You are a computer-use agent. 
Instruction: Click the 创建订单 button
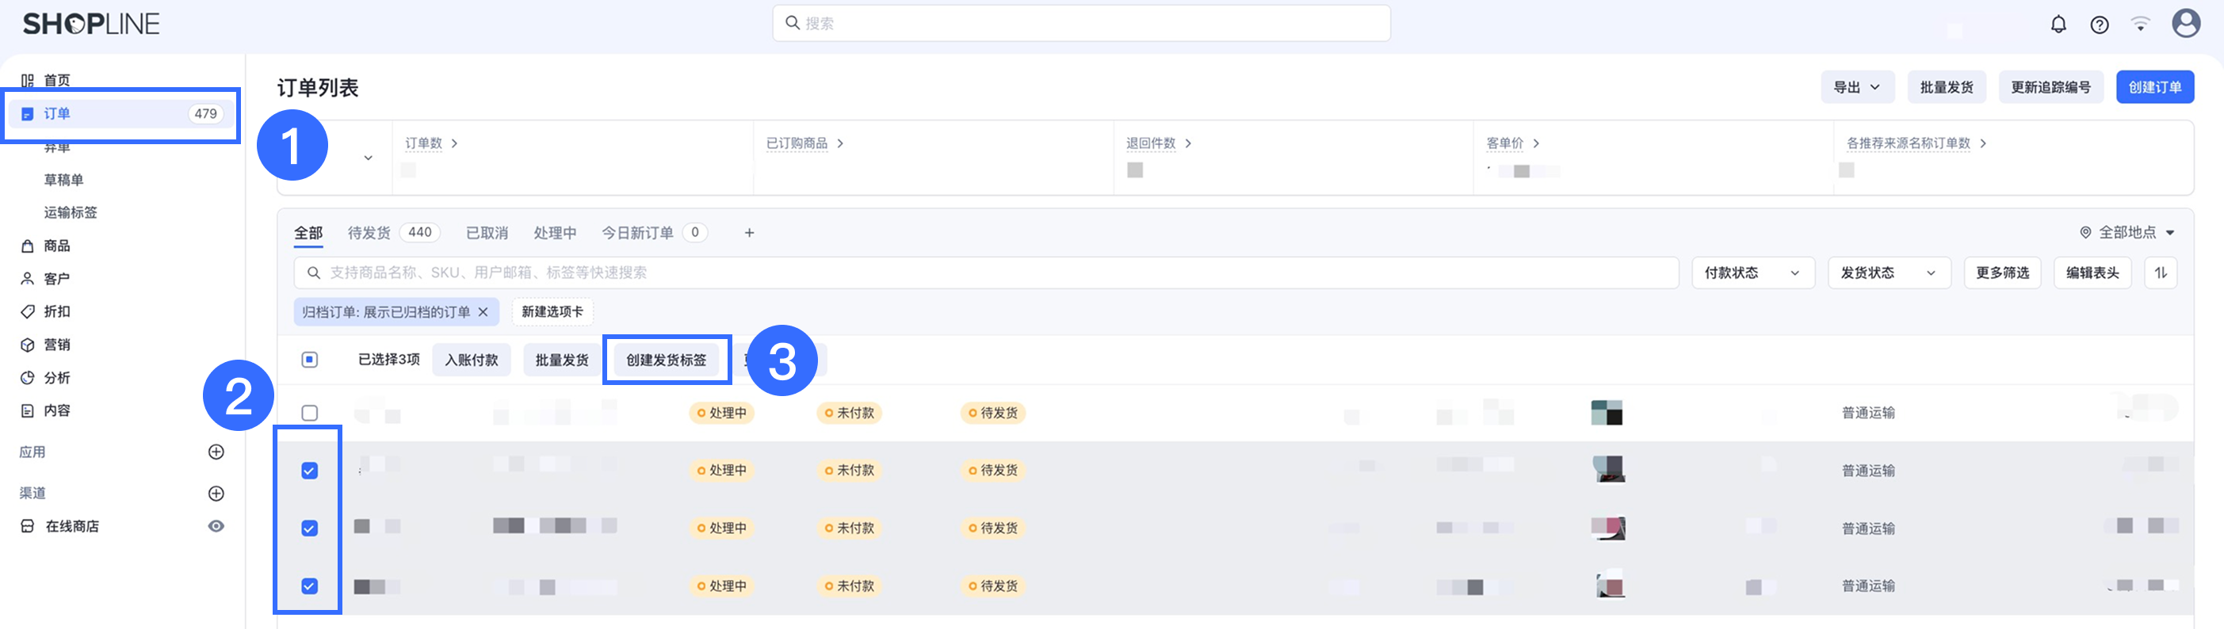[2155, 86]
